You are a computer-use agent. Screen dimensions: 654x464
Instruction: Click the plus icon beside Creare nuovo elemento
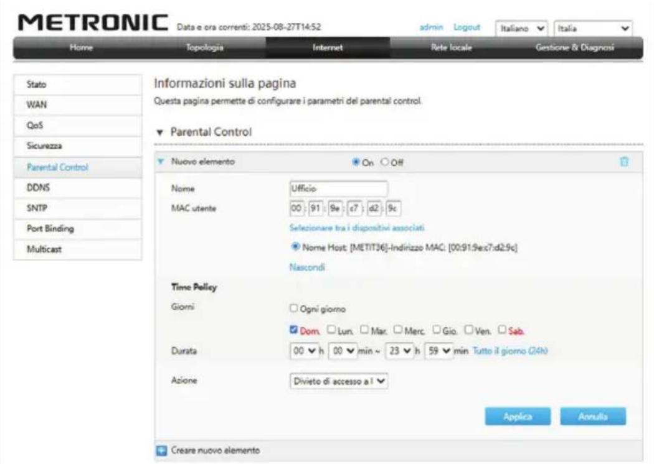[x=161, y=450]
